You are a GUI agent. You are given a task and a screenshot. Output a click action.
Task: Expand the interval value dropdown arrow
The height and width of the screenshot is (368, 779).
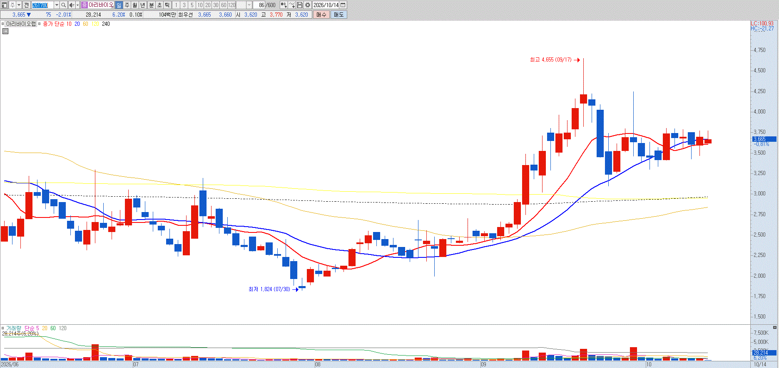pos(249,5)
